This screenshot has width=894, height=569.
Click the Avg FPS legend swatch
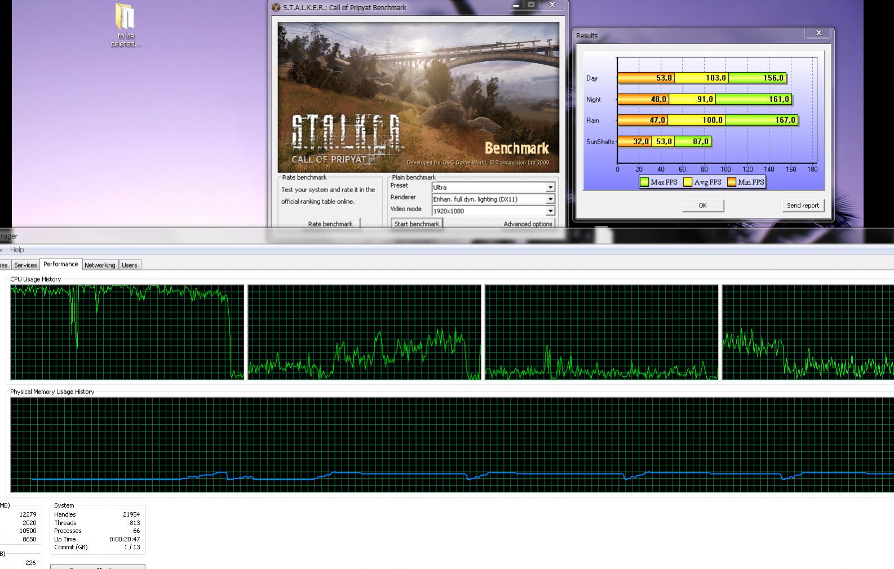coord(688,182)
